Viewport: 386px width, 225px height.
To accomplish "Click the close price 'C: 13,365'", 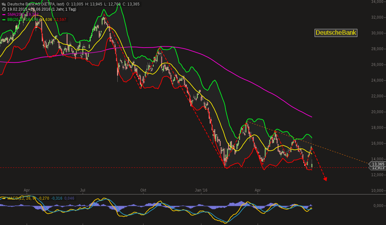I will [x=131, y=4].
